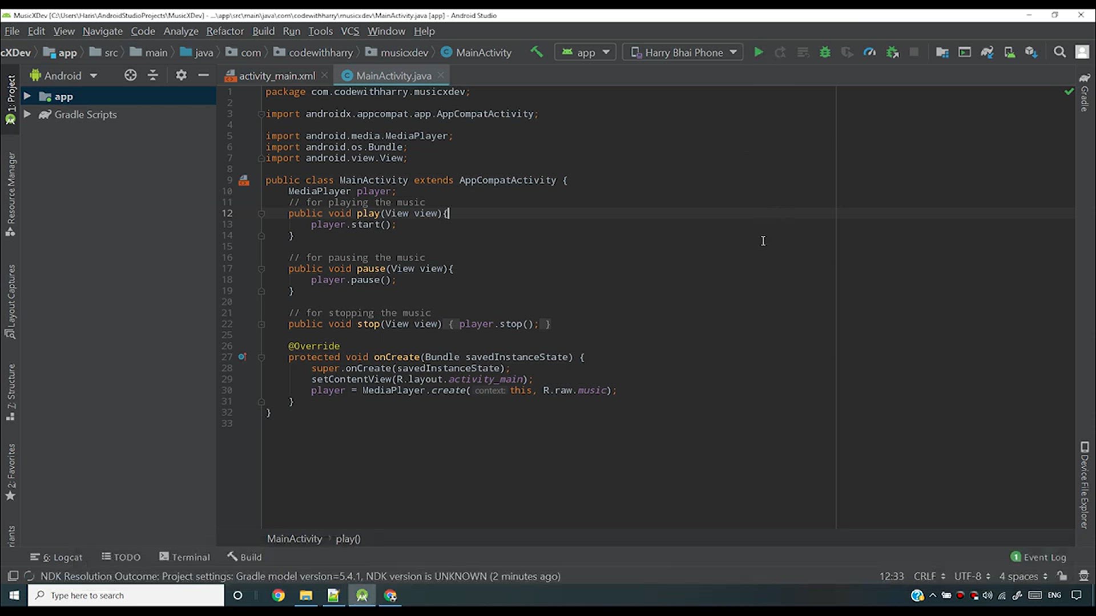1096x616 pixels.
Task: Toggle tool window buttons icon in status bar
Action: pyautogui.click(x=13, y=576)
